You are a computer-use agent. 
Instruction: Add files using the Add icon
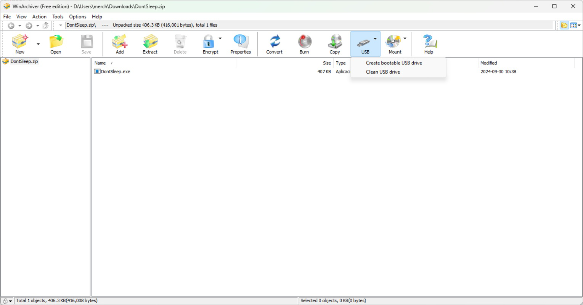coord(120,41)
